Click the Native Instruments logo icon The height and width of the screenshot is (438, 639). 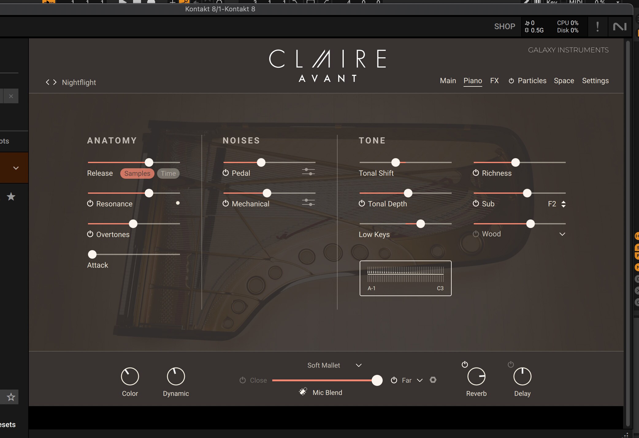click(x=620, y=27)
